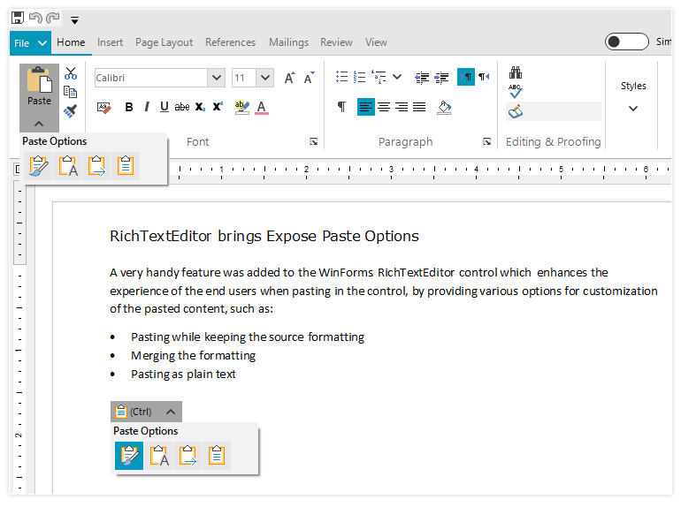Click the Shrink Font icon
681x507 pixels.
tap(310, 78)
